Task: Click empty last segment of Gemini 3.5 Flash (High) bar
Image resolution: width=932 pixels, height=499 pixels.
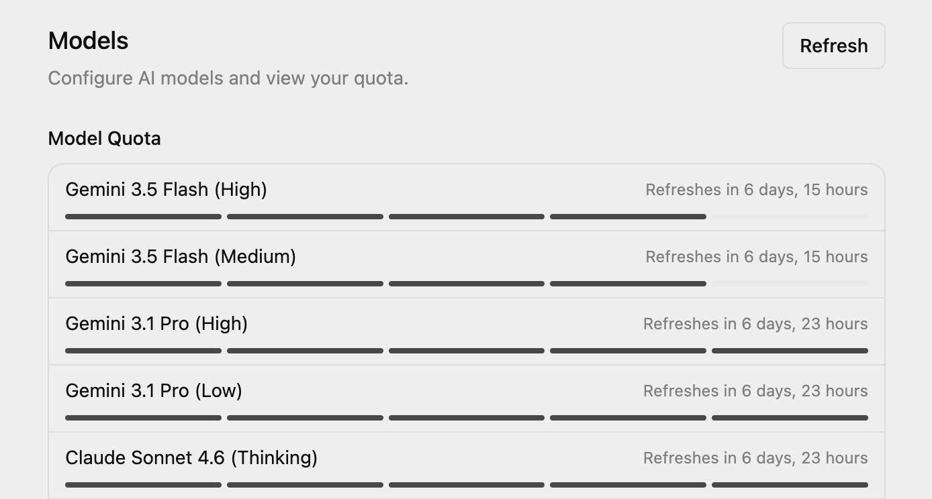Action: [x=790, y=217]
